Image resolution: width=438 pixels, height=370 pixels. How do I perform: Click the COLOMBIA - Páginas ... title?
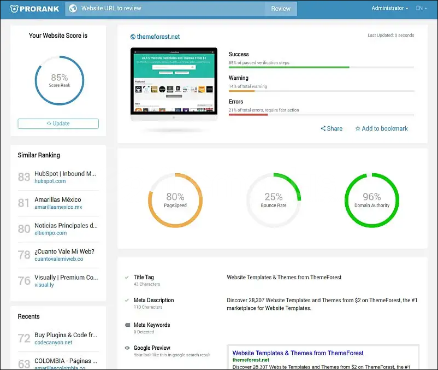[x=66, y=361]
